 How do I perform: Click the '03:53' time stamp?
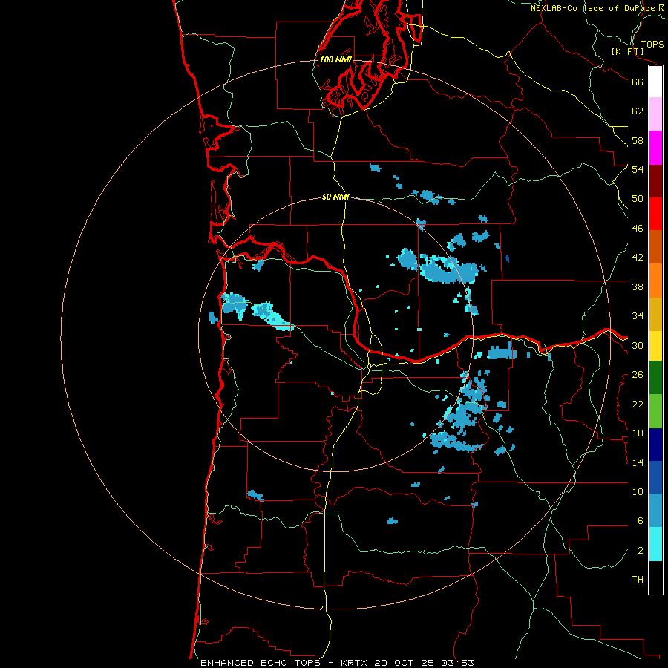pyautogui.click(x=457, y=663)
